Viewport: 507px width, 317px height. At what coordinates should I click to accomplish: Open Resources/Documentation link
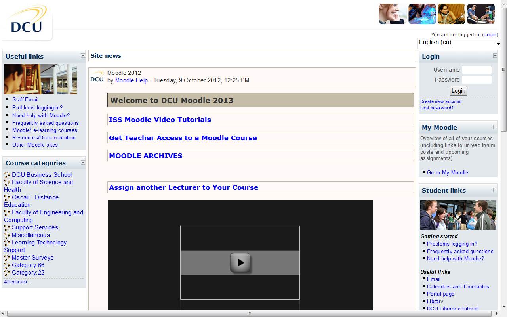(x=44, y=137)
